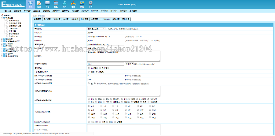This screenshot has height=136, width=275.
Task: Click the 插件 plugin icon in header
Action: pos(73,4)
